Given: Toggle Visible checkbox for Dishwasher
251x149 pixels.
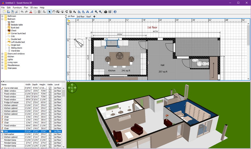Looking at the screenshot, I should point(50,134).
